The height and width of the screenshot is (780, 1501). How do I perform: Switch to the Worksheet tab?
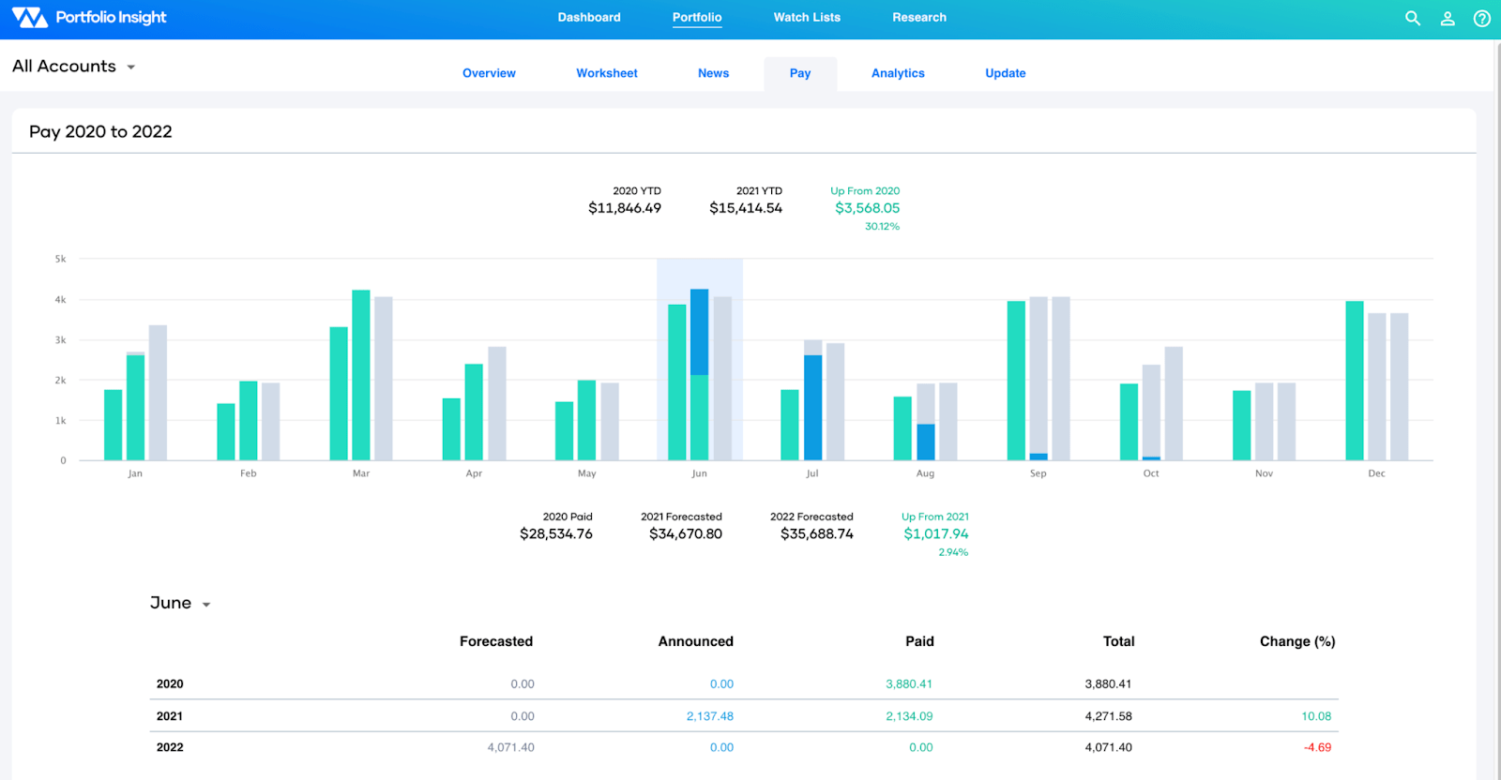click(606, 73)
